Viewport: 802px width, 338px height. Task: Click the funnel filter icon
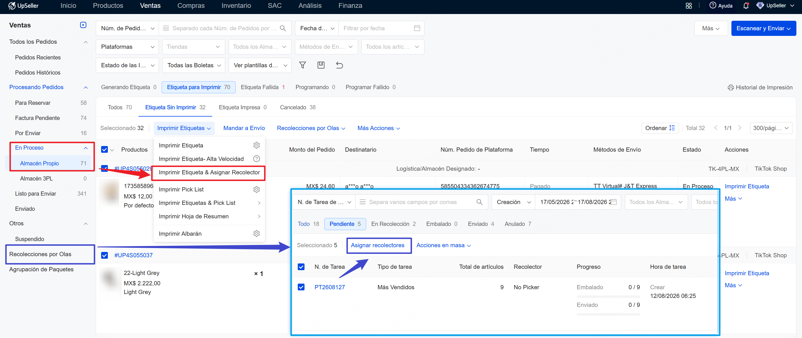(302, 65)
